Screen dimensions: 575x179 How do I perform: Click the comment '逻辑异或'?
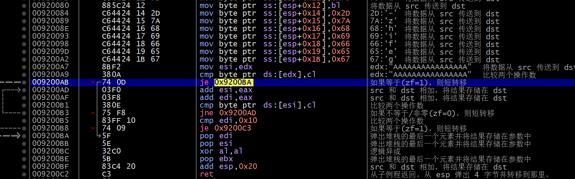385,151
